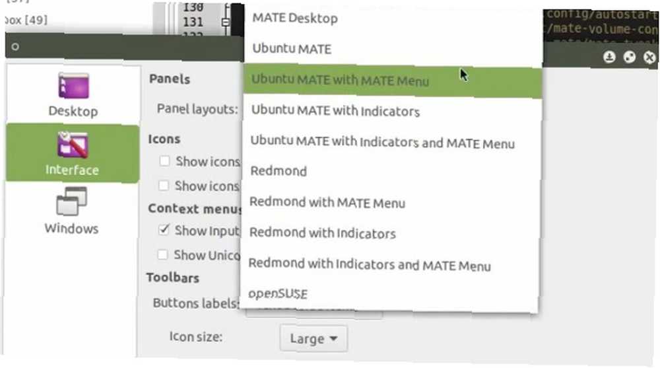Click the Icon size label
The width and height of the screenshot is (660, 368).
(196, 337)
